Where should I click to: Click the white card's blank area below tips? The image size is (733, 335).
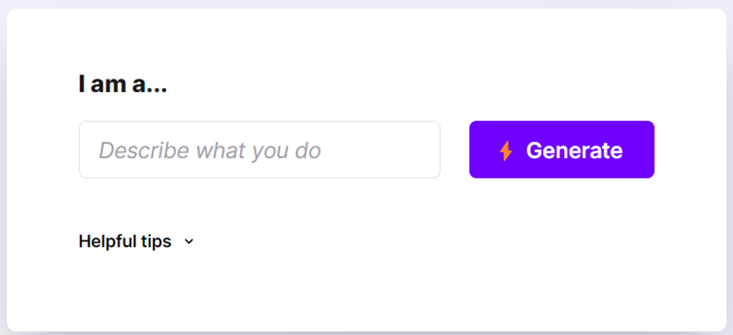point(366,293)
